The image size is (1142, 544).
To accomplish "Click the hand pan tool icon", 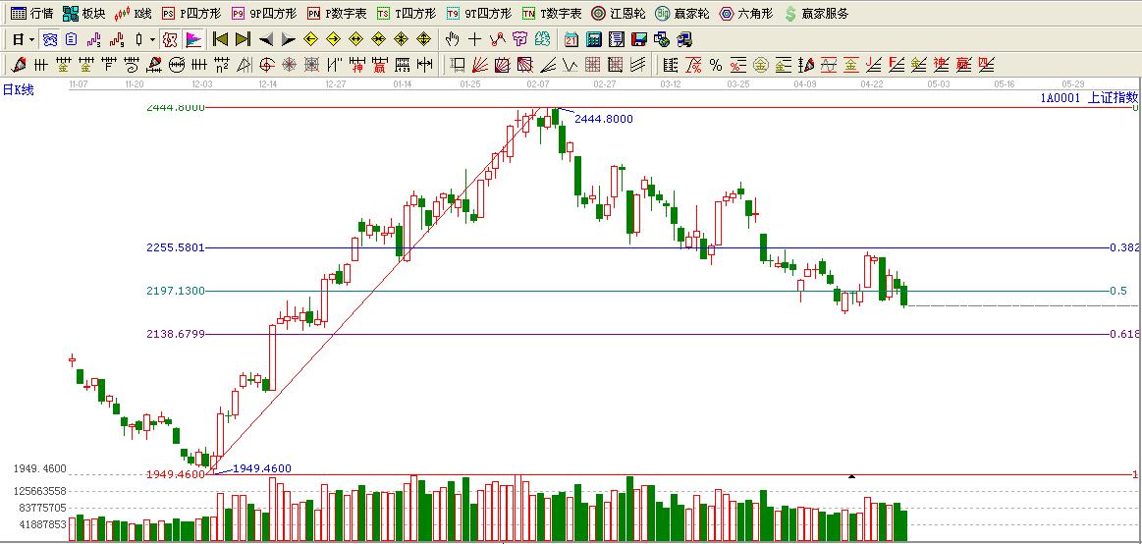I will click(452, 39).
